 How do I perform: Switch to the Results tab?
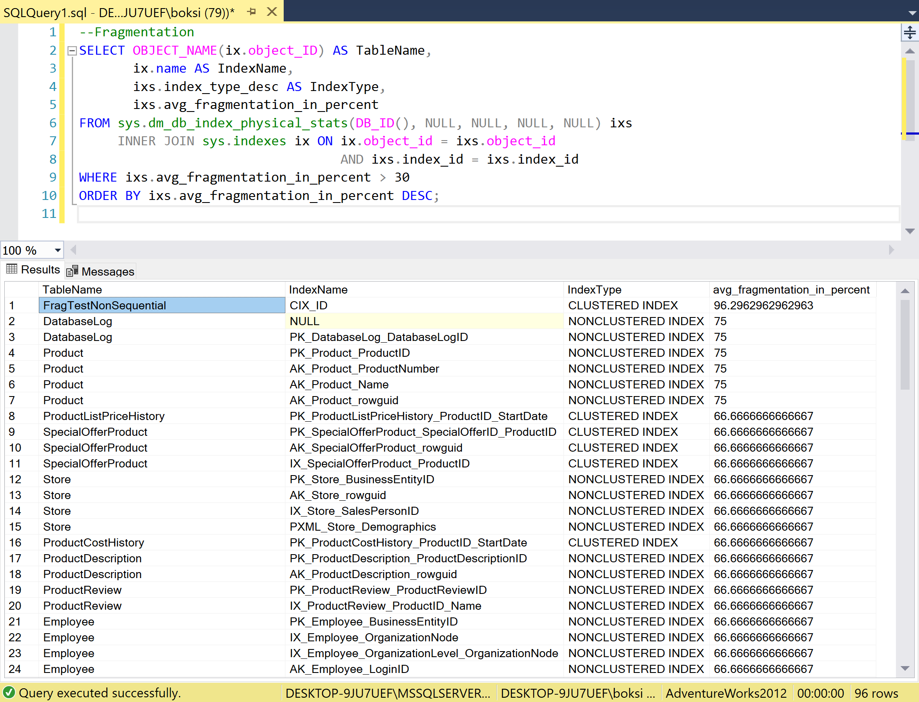coord(41,269)
